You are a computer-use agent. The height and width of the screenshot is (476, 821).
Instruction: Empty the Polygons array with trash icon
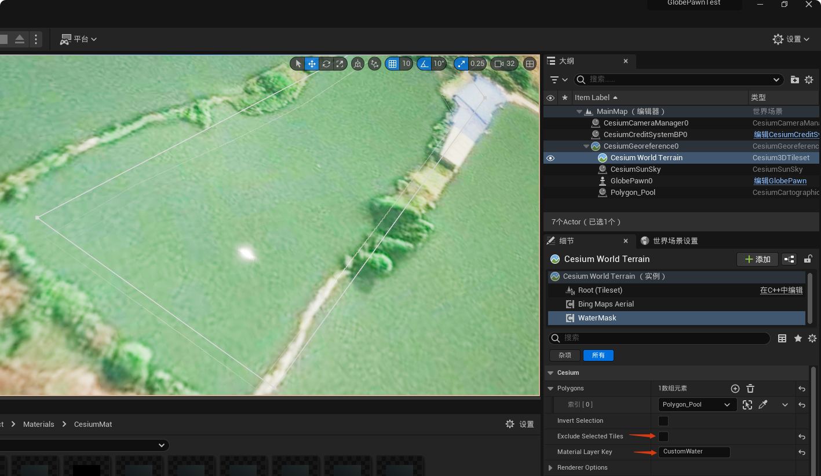pos(750,389)
